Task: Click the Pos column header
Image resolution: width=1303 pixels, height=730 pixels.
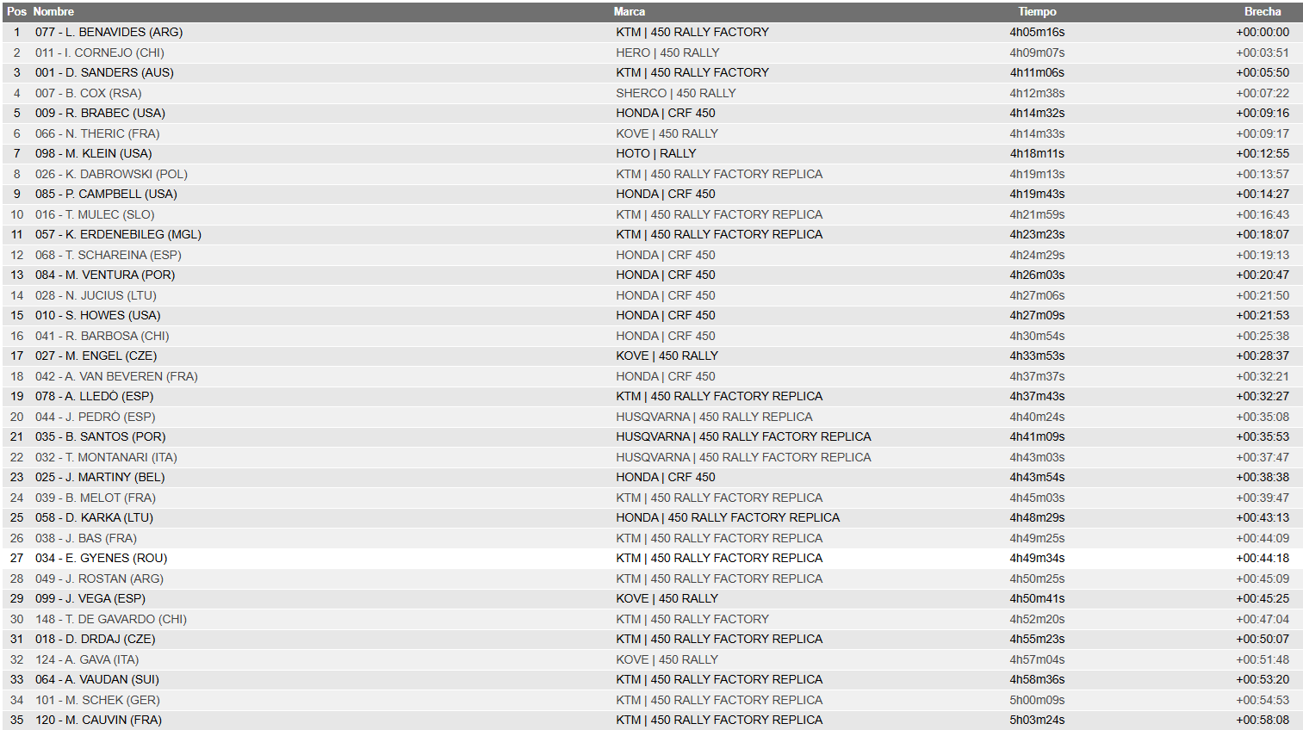Action: tap(16, 12)
